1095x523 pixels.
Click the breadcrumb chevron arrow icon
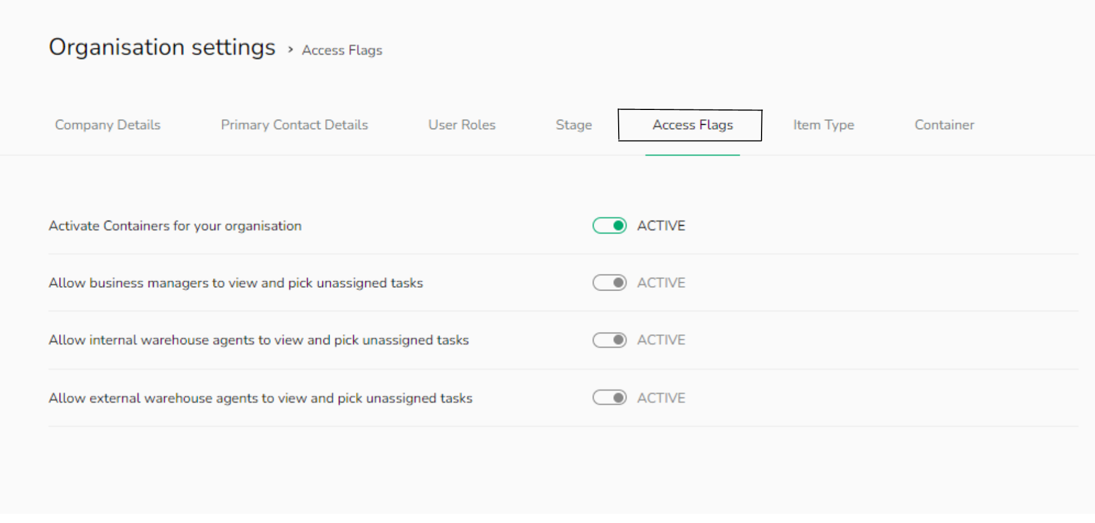pyautogui.click(x=290, y=50)
